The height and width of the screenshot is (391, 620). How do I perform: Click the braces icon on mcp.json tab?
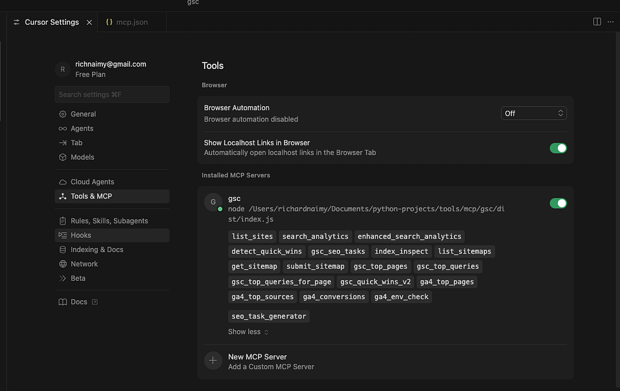109,22
